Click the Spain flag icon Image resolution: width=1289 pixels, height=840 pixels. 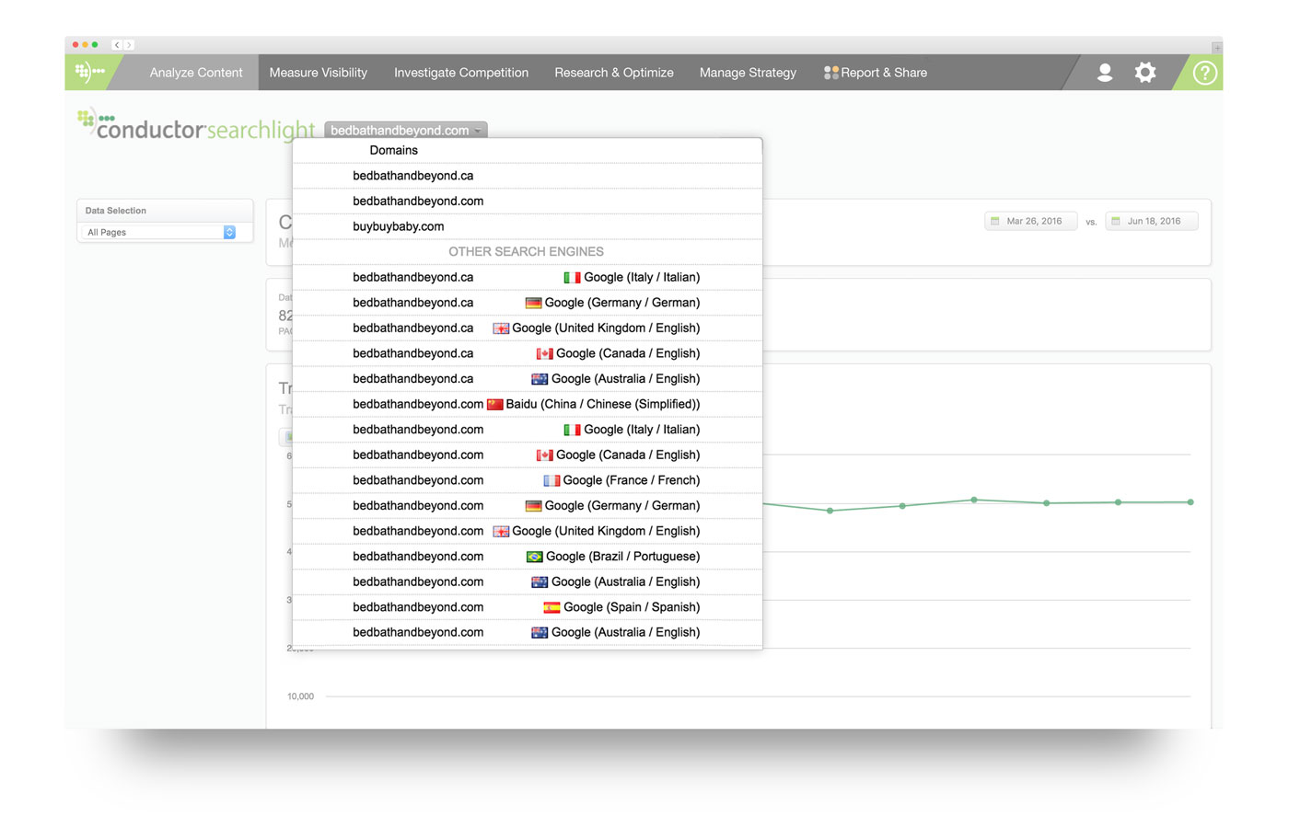point(552,607)
